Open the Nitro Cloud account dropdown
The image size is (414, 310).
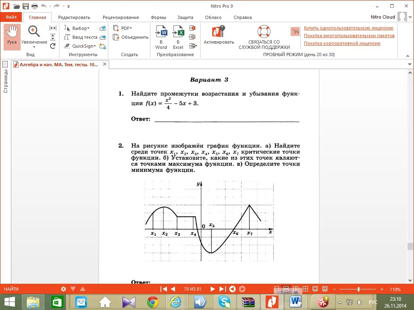(x=410, y=17)
